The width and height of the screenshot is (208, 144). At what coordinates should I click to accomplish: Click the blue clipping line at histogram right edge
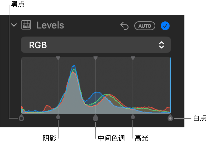coord(170,85)
